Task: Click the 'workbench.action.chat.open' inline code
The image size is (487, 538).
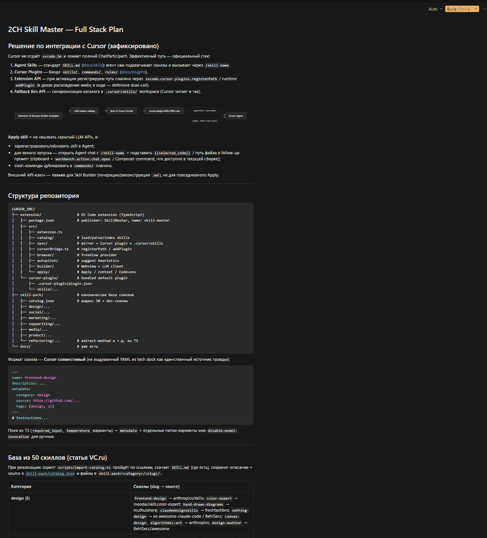Action: (83, 159)
